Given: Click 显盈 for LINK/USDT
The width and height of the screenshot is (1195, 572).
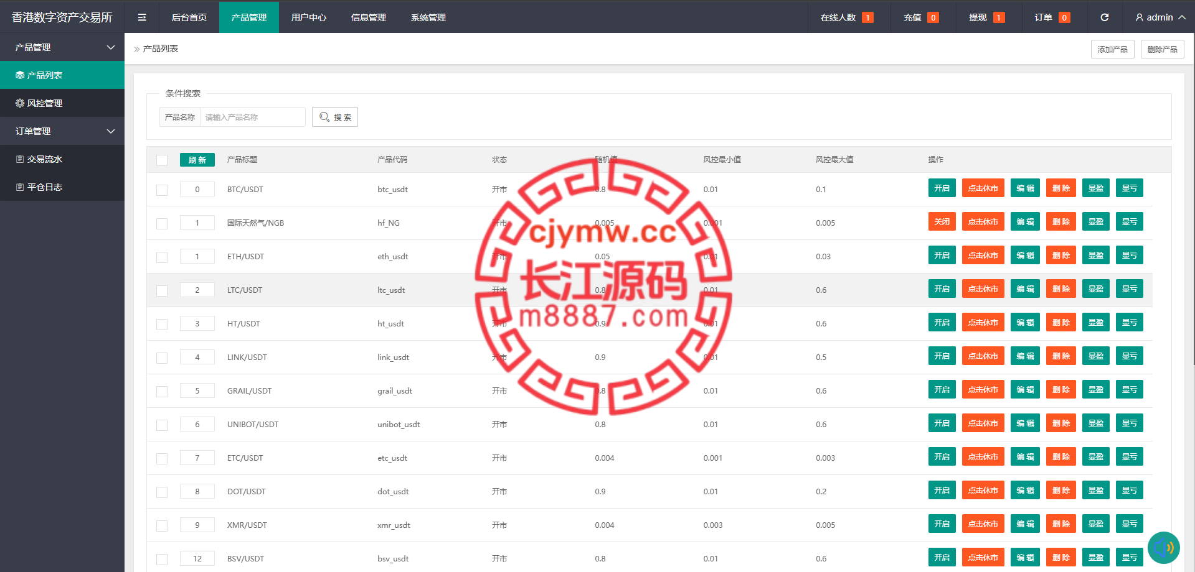Looking at the screenshot, I should point(1096,356).
